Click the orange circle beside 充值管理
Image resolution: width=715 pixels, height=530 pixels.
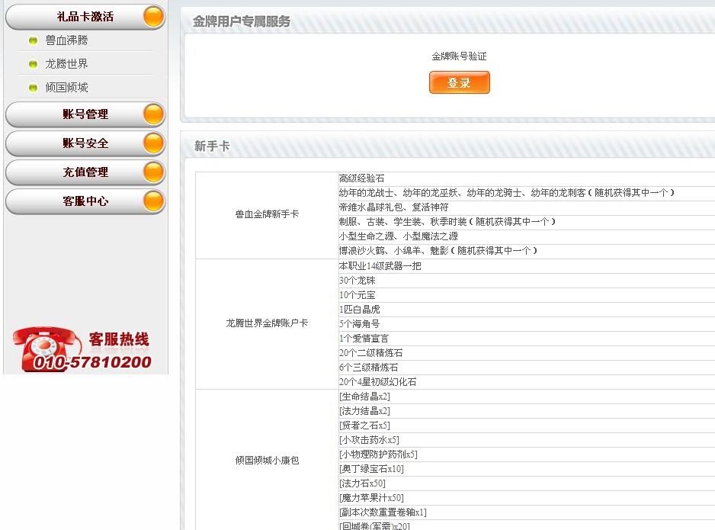click(153, 172)
